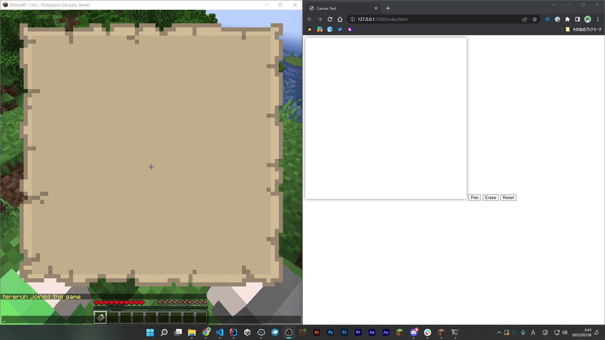Open the purple hexagon bookmark icon
The image size is (605, 340).
point(350,29)
